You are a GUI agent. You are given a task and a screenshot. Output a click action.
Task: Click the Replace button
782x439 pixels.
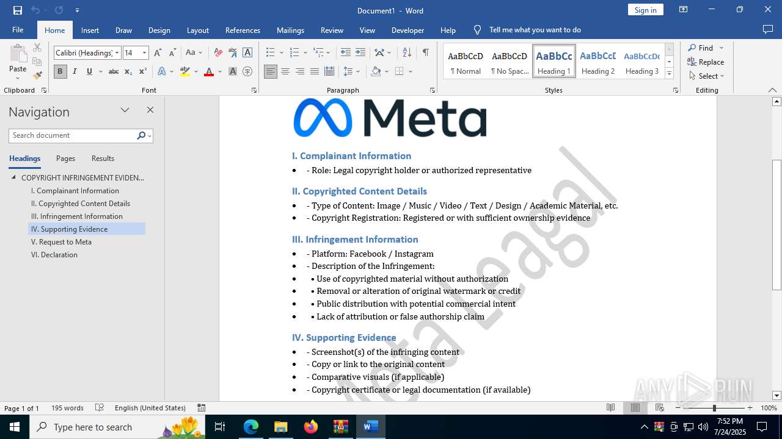tap(706, 62)
